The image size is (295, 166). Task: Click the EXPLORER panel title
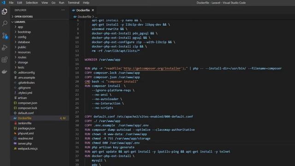point(20,10)
